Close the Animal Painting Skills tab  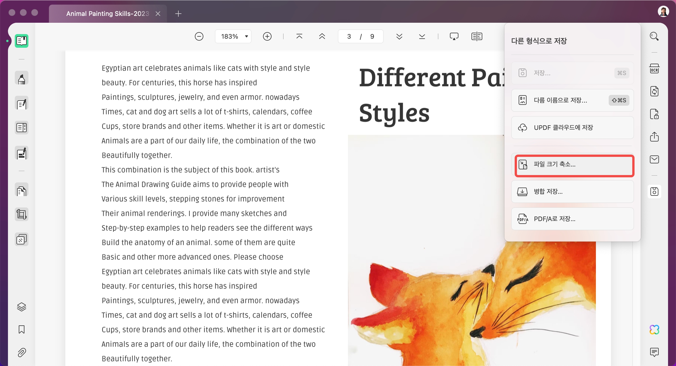[x=158, y=14]
